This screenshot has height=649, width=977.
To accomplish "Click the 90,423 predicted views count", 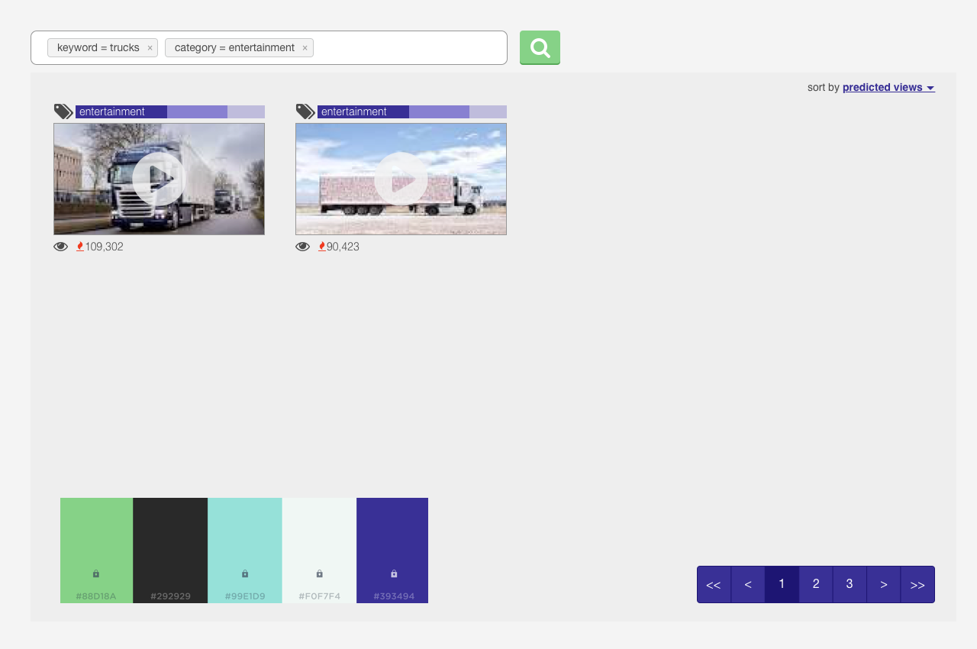I will click(343, 247).
